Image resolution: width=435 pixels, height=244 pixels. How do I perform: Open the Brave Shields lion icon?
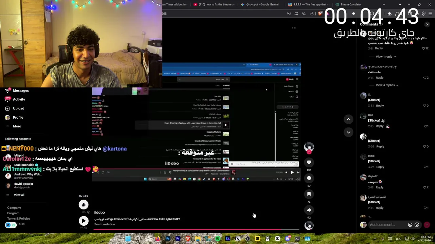click(x=320, y=14)
